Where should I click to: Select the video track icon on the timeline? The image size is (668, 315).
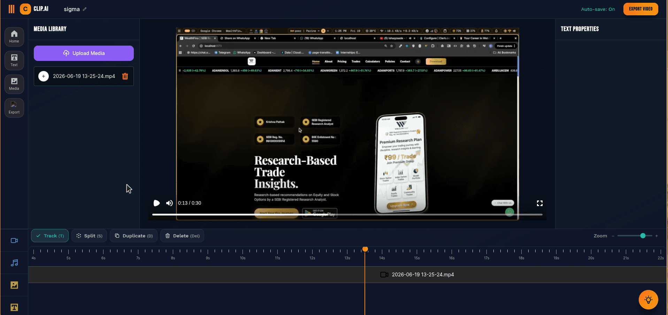click(14, 241)
